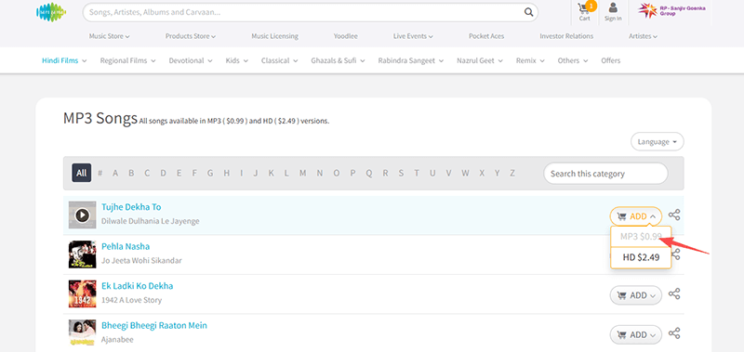Viewport: 744px width, 352px height.
Task: Click the Search this category field
Action: pos(605,174)
